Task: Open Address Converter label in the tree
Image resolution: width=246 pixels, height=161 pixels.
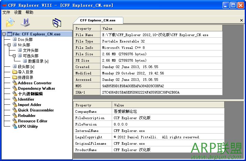Action: pos(35,83)
